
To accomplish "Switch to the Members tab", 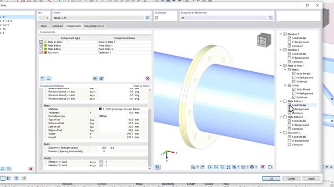I will pyautogui.click(x=57, y=26).
